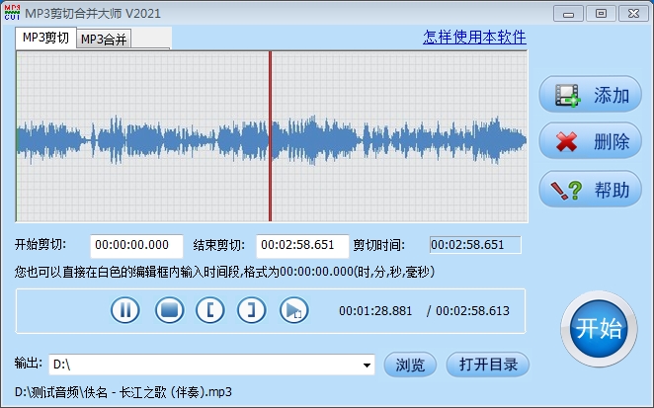Screen dimensions: 654x408
Task: Click the D:\ output path combo box
Action: [x=211, y=366]
